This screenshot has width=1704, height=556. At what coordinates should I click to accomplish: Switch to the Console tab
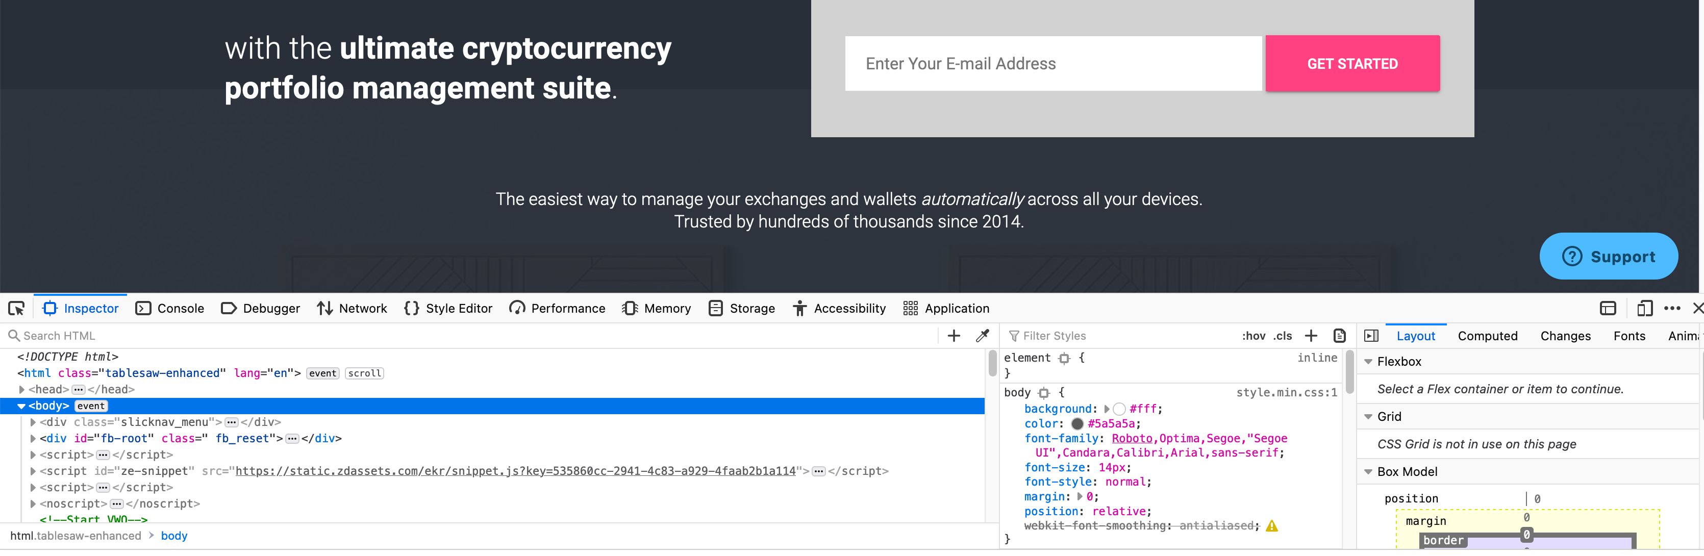pos(170,308)
